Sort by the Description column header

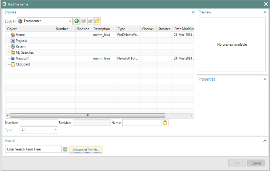point(104,29)
